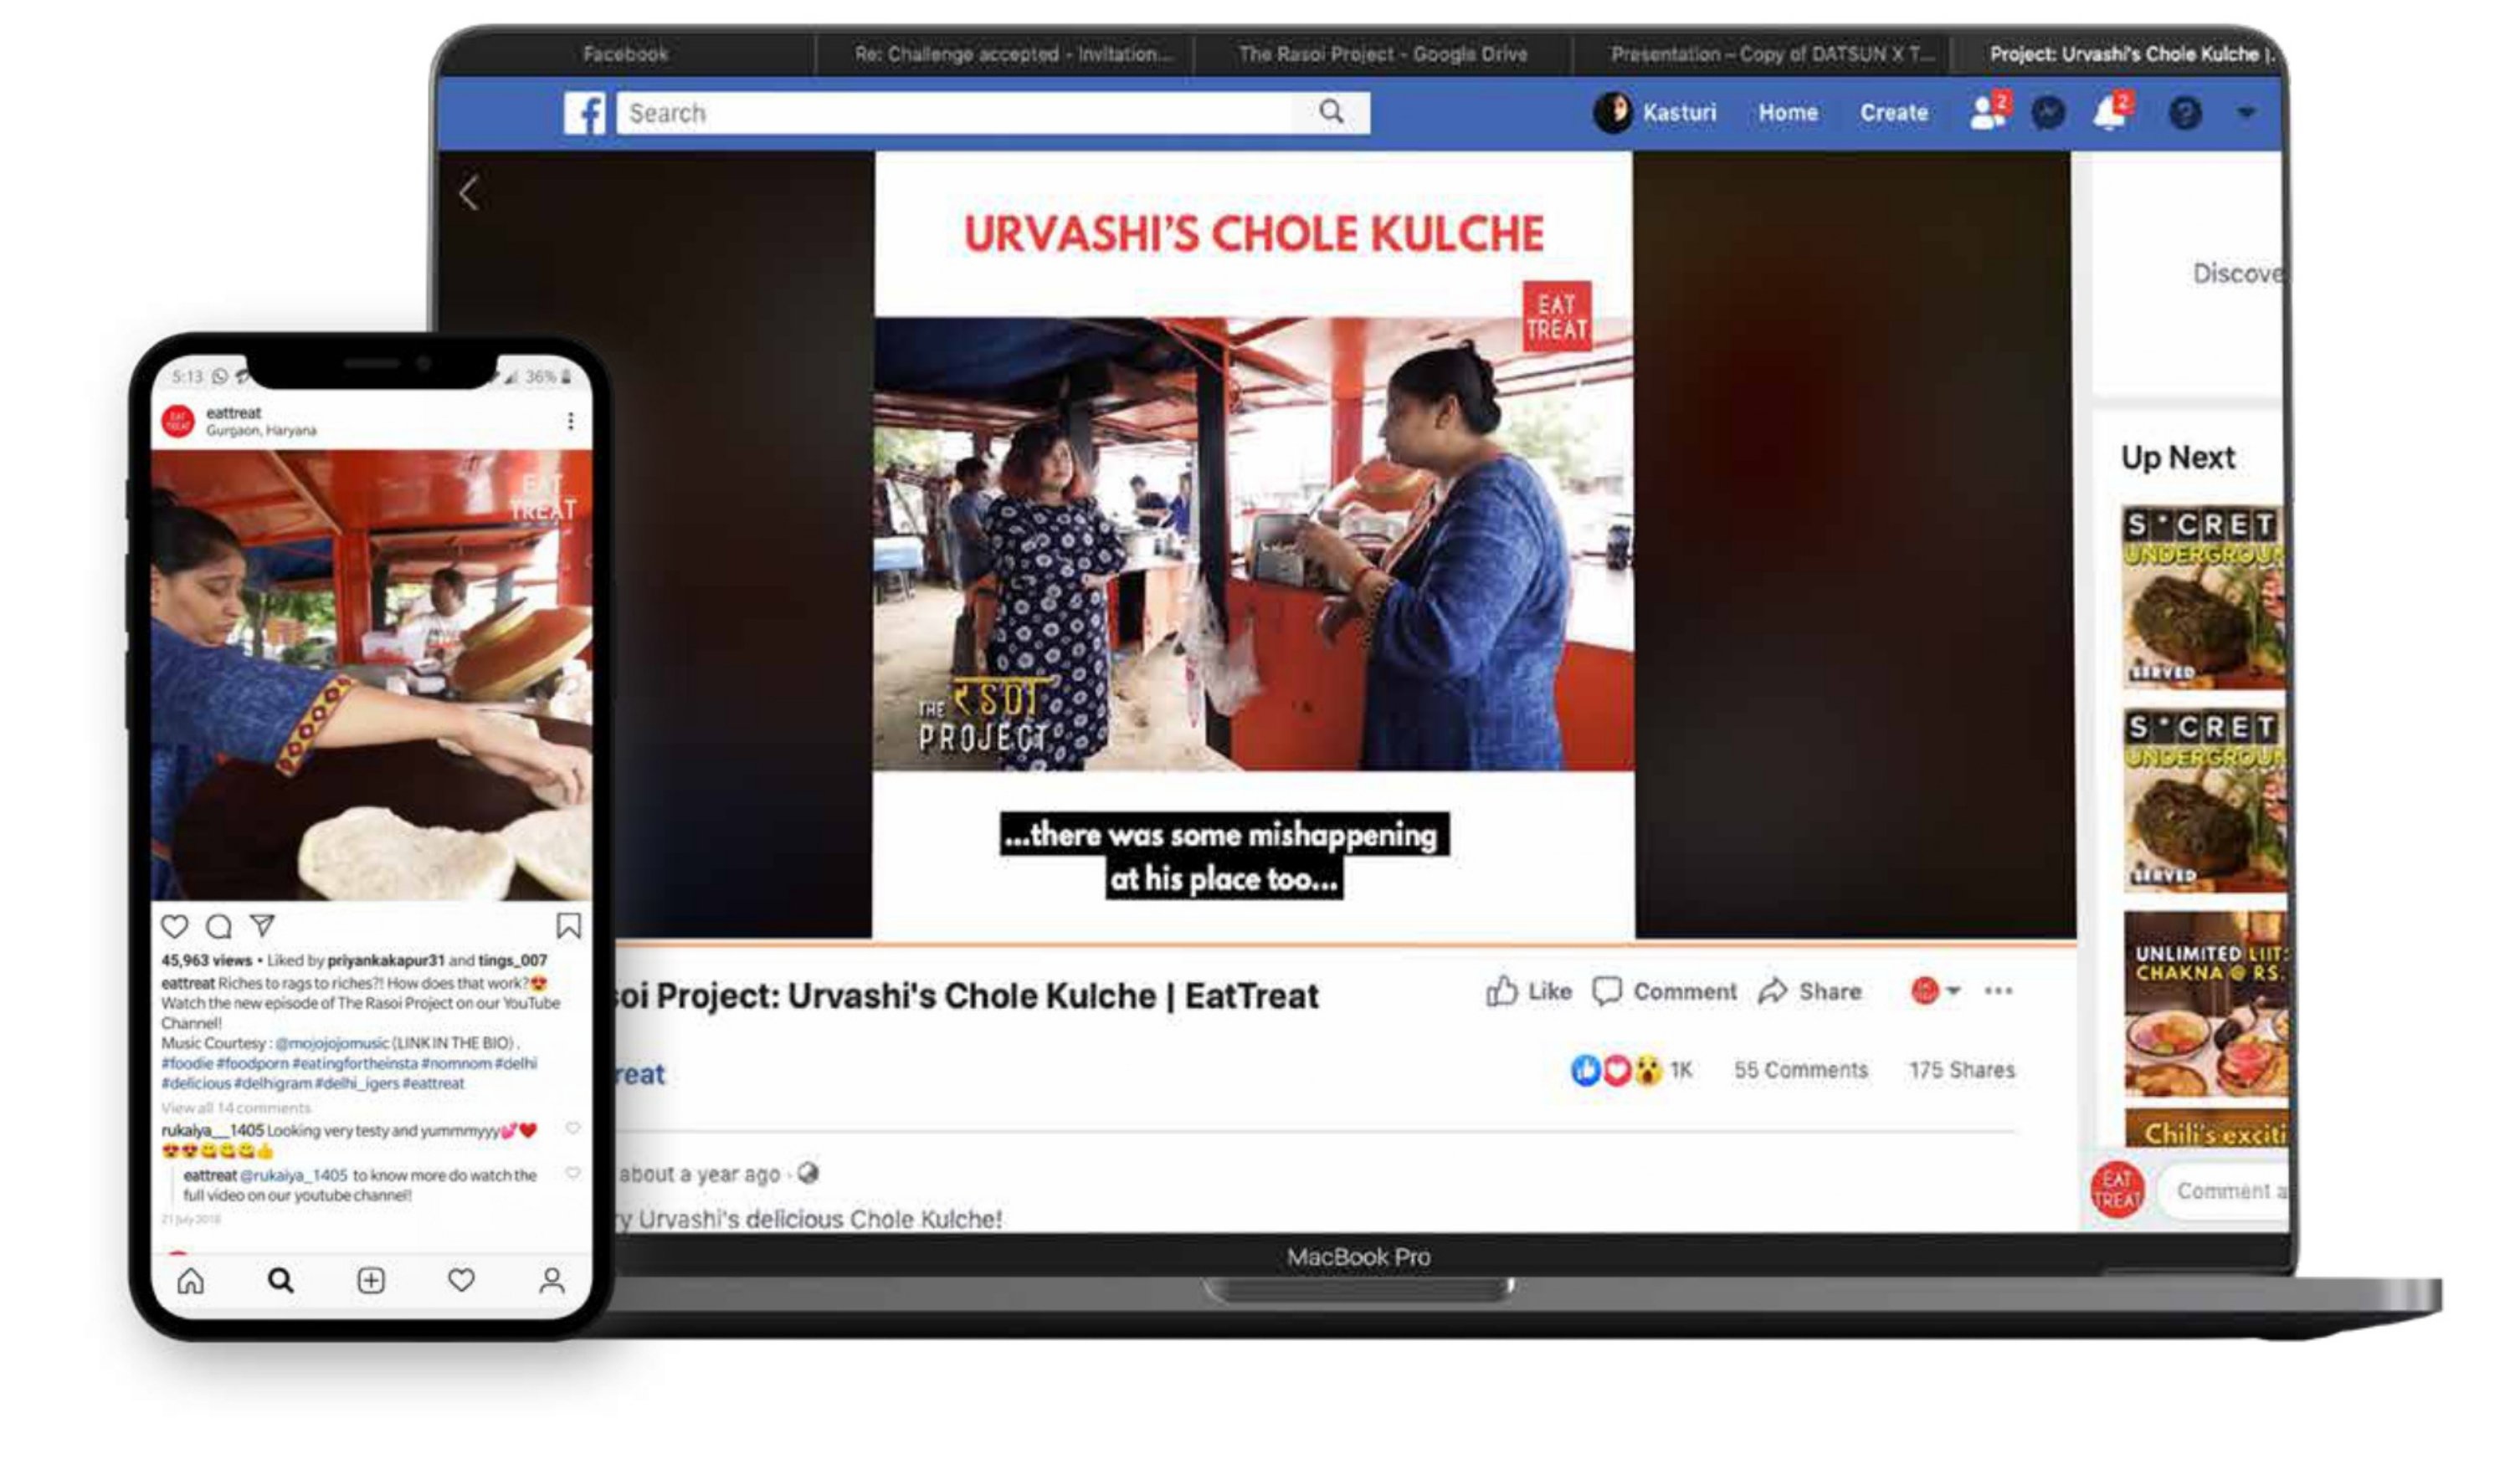The height and width of the screenshot is (1484, 2510).
Task: Open the account dropdown arrow in Facebook header
Action: (2246, 113)
